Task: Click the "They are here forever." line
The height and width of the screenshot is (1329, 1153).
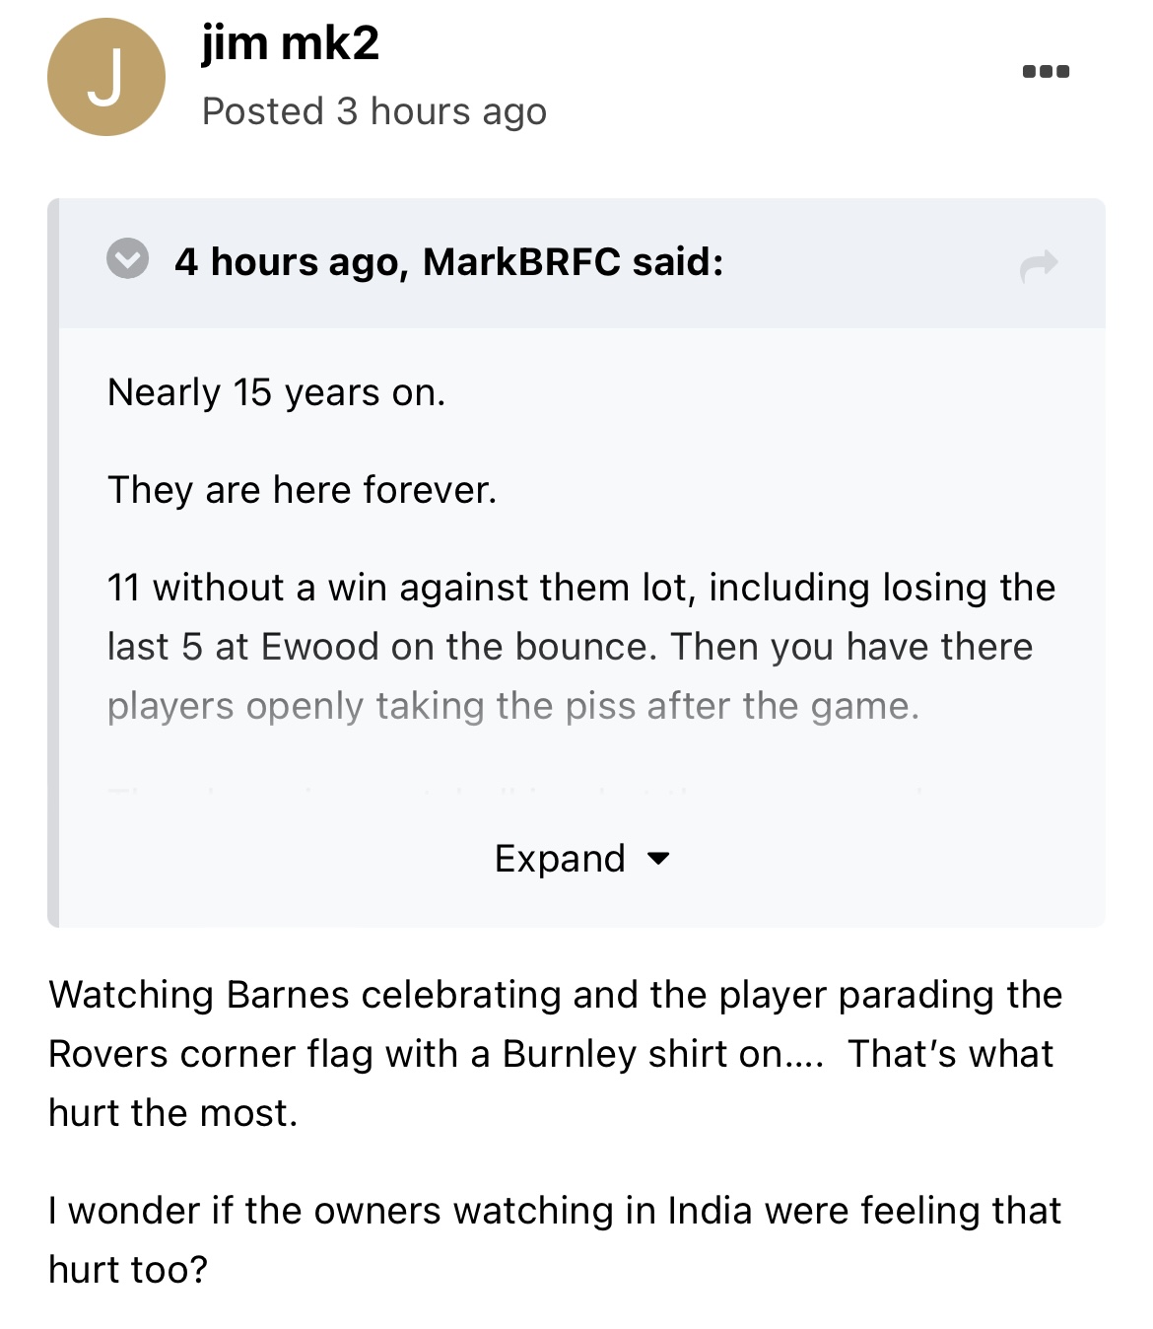Action: pyautogui.click(x=302, y=490)
